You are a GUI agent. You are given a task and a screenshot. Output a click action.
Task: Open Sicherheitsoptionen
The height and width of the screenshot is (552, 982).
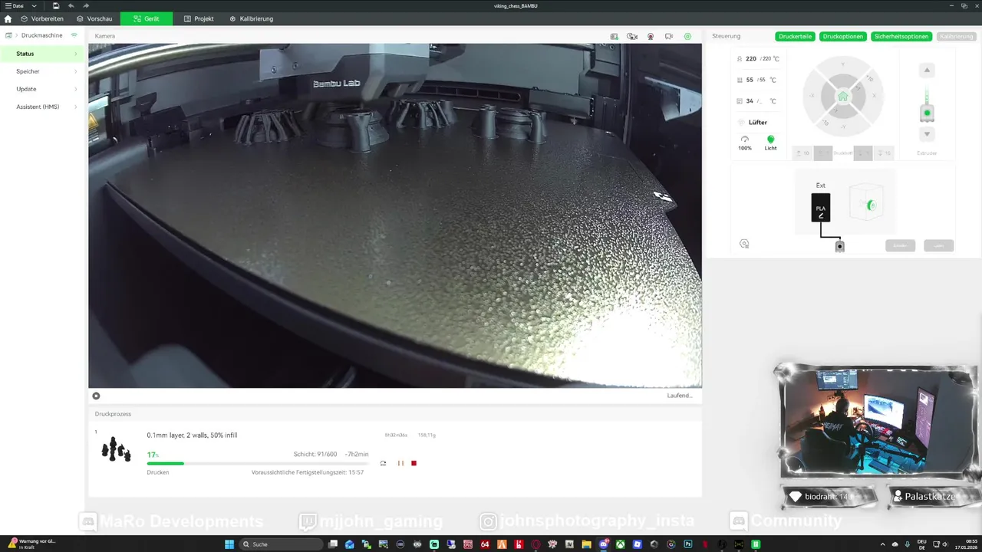[x=901, y=36]
